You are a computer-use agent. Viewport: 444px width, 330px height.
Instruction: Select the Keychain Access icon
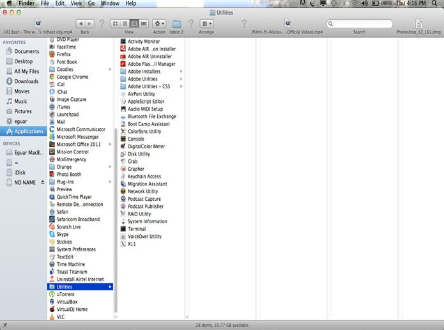tap(123, 177)
